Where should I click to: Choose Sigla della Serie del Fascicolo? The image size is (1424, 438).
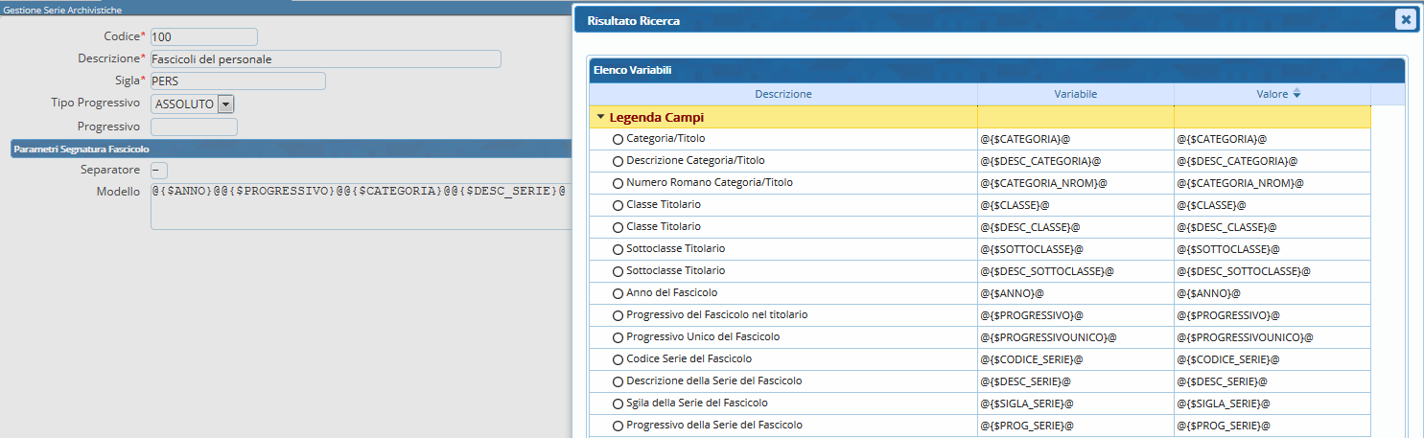(x=618, y=403)
